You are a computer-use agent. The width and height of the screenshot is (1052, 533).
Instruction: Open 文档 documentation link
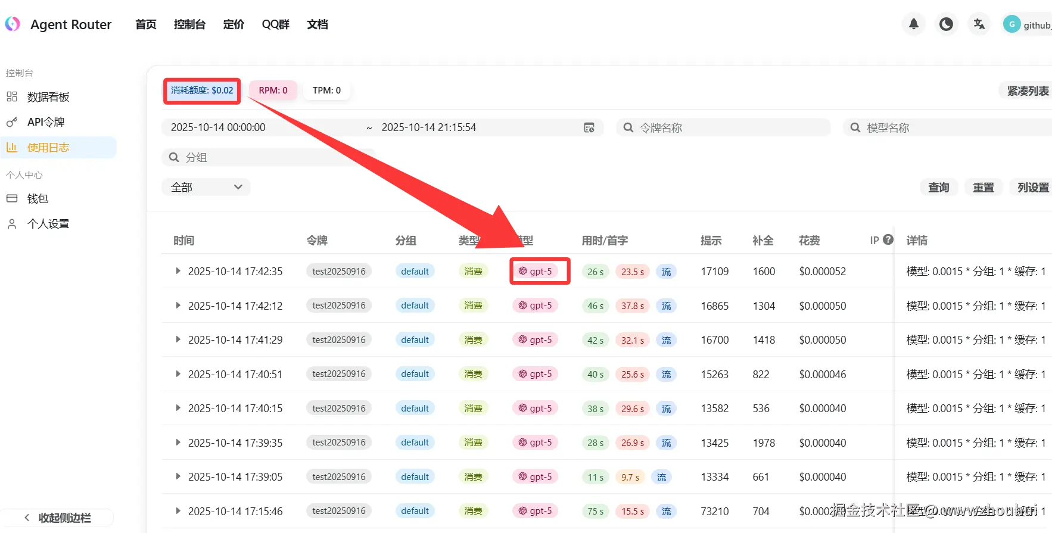tap(318, 24)
